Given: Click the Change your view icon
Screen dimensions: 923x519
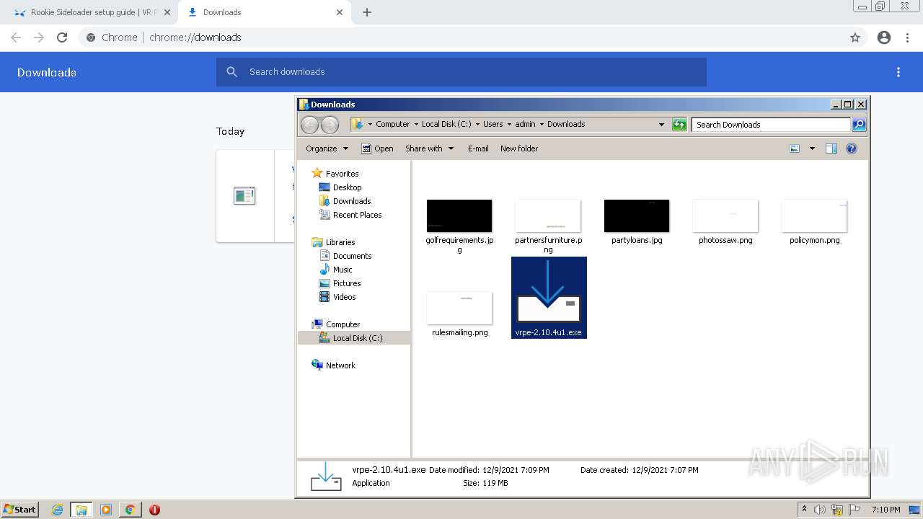Looking at the screenshot, I should click(795, 148).
